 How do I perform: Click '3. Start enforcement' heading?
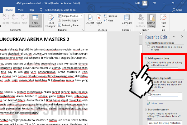[x=157, y=109]
